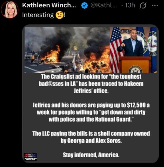Click the raised-eyebrow emoji
Viewport: 164px width, 167px height.
point(59,15)
